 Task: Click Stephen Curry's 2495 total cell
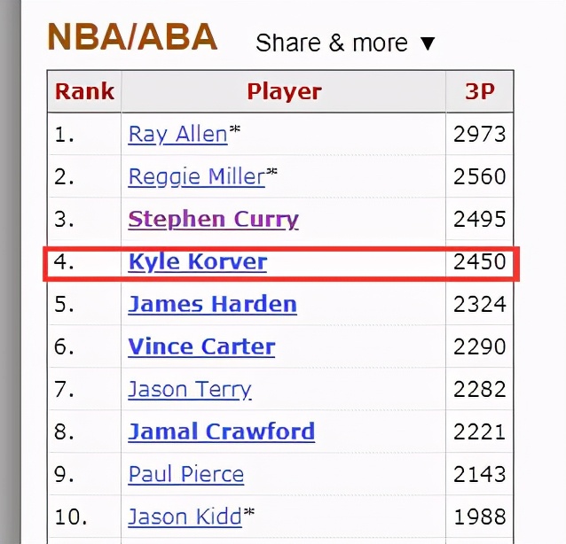pyautogui.click(x=480, y=219)
